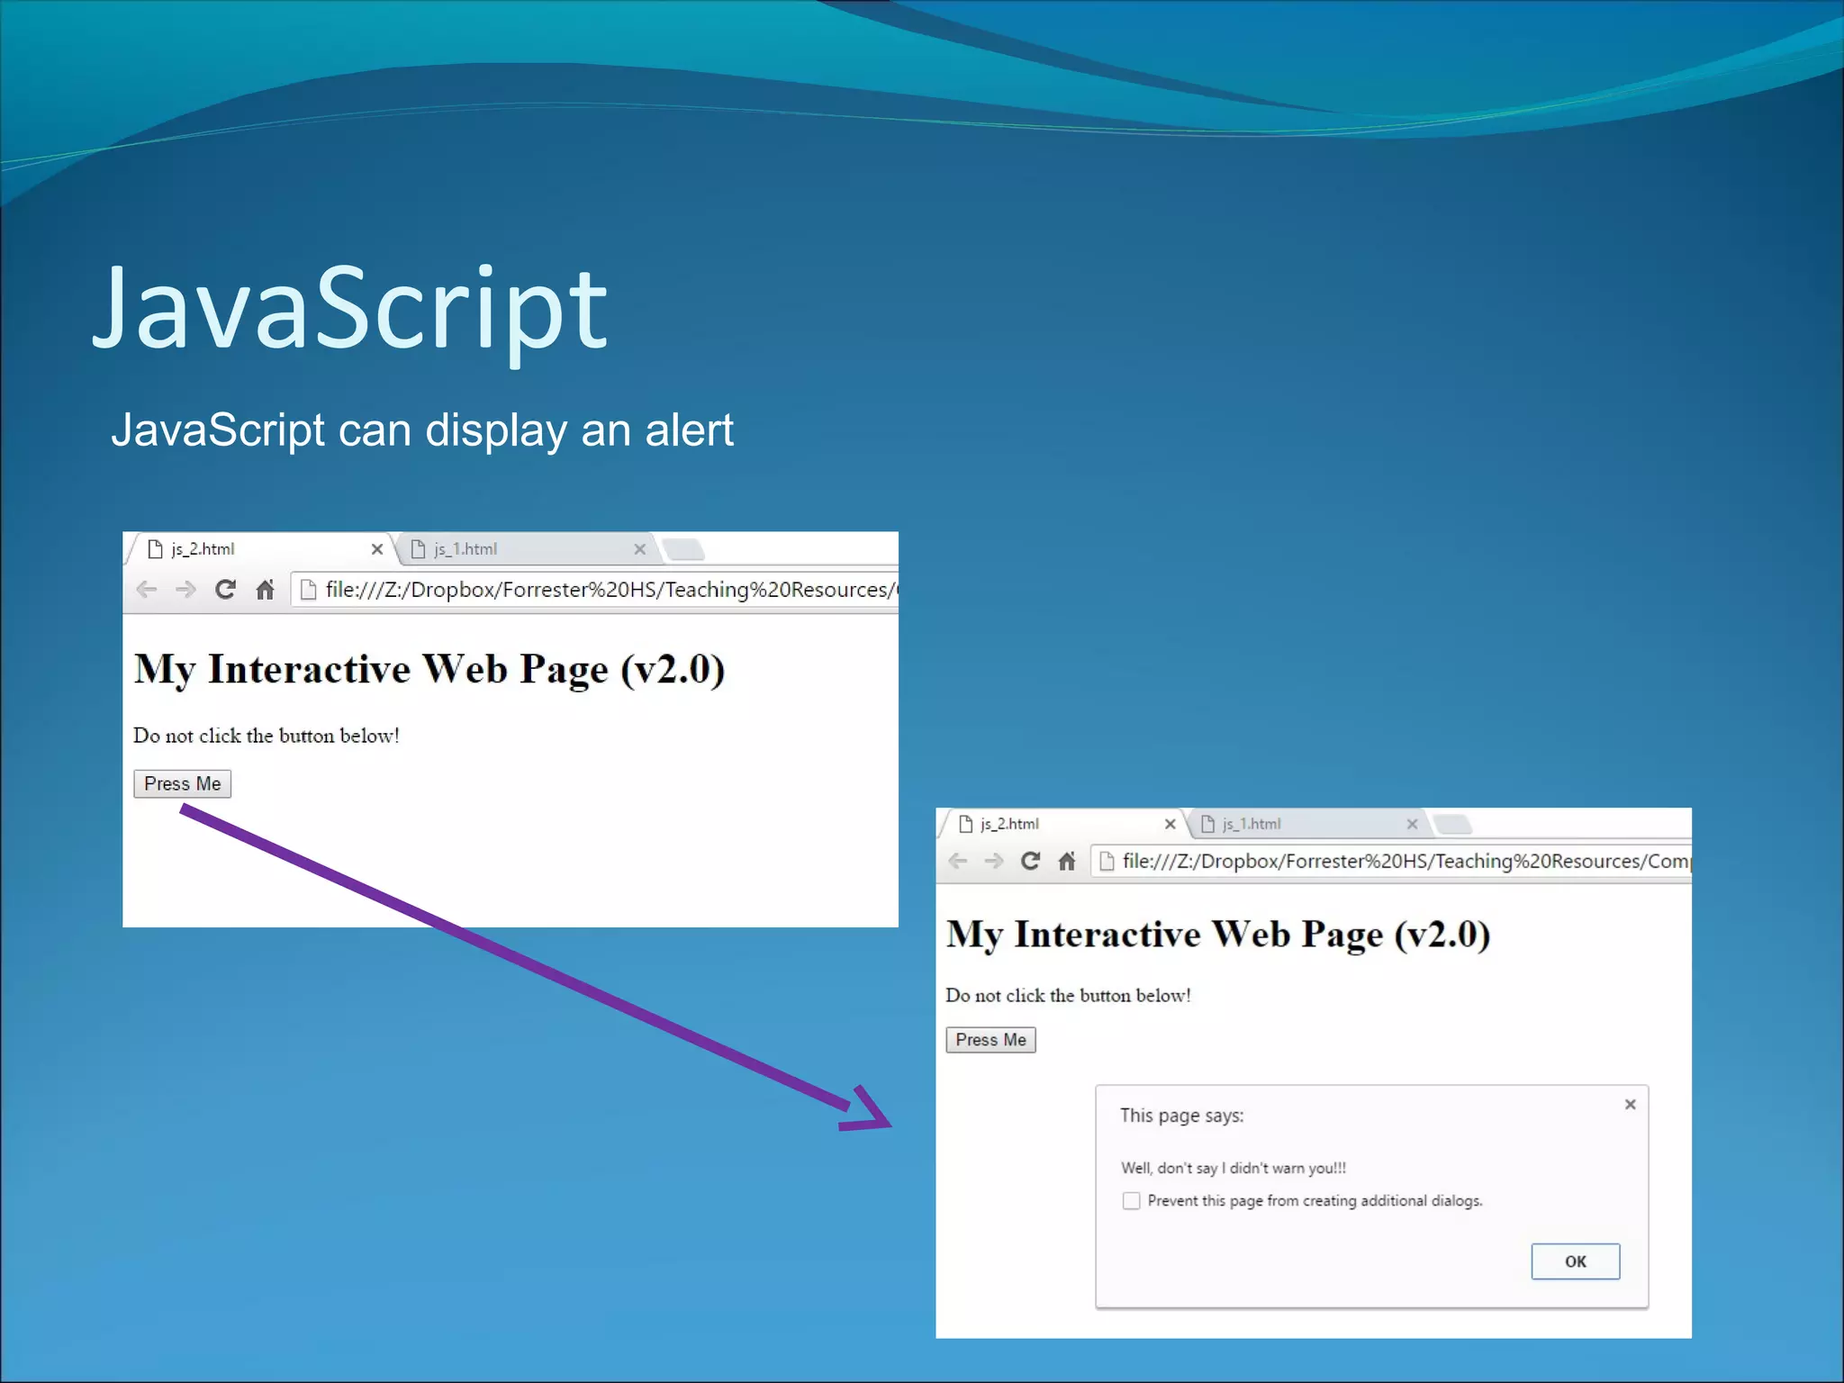Click 'JavaScript can display an alert' subtitle
The width and height of the screenshot is (1844, 1383).
tap(422, 430)
